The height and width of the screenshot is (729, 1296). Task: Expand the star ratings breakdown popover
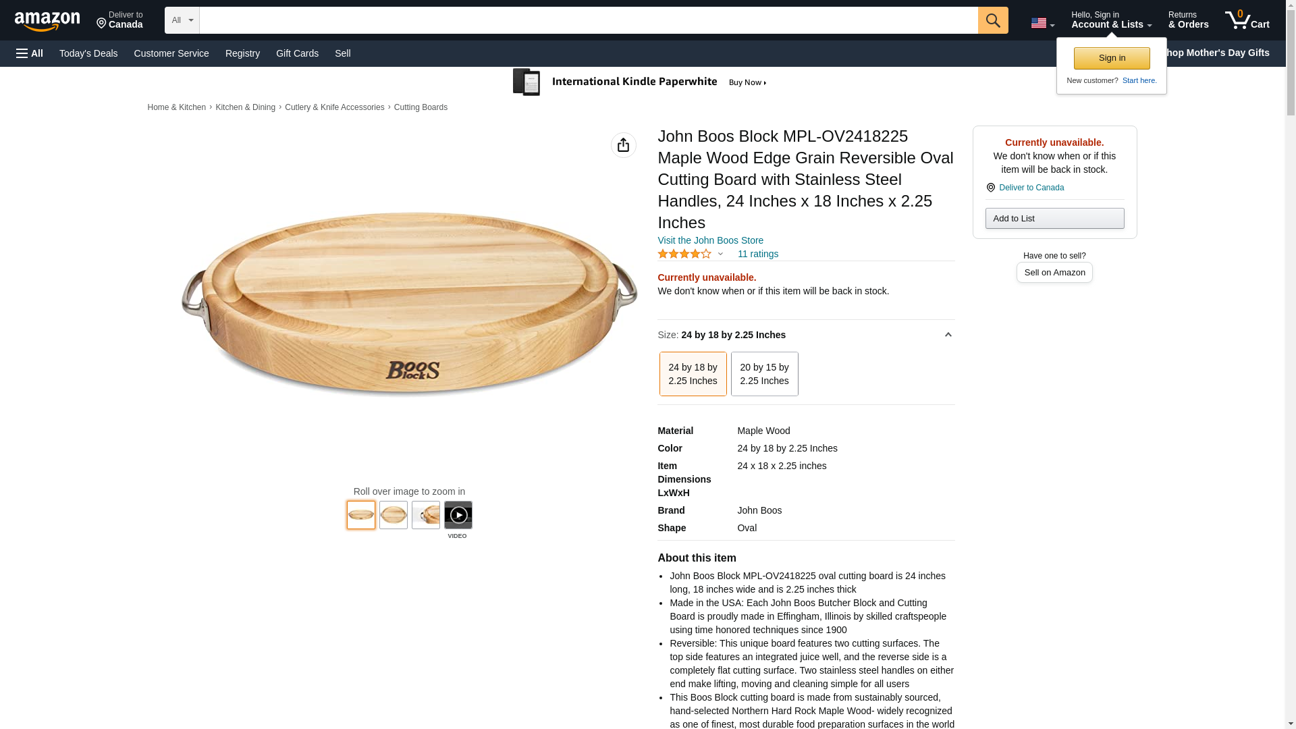pos(720,254)
